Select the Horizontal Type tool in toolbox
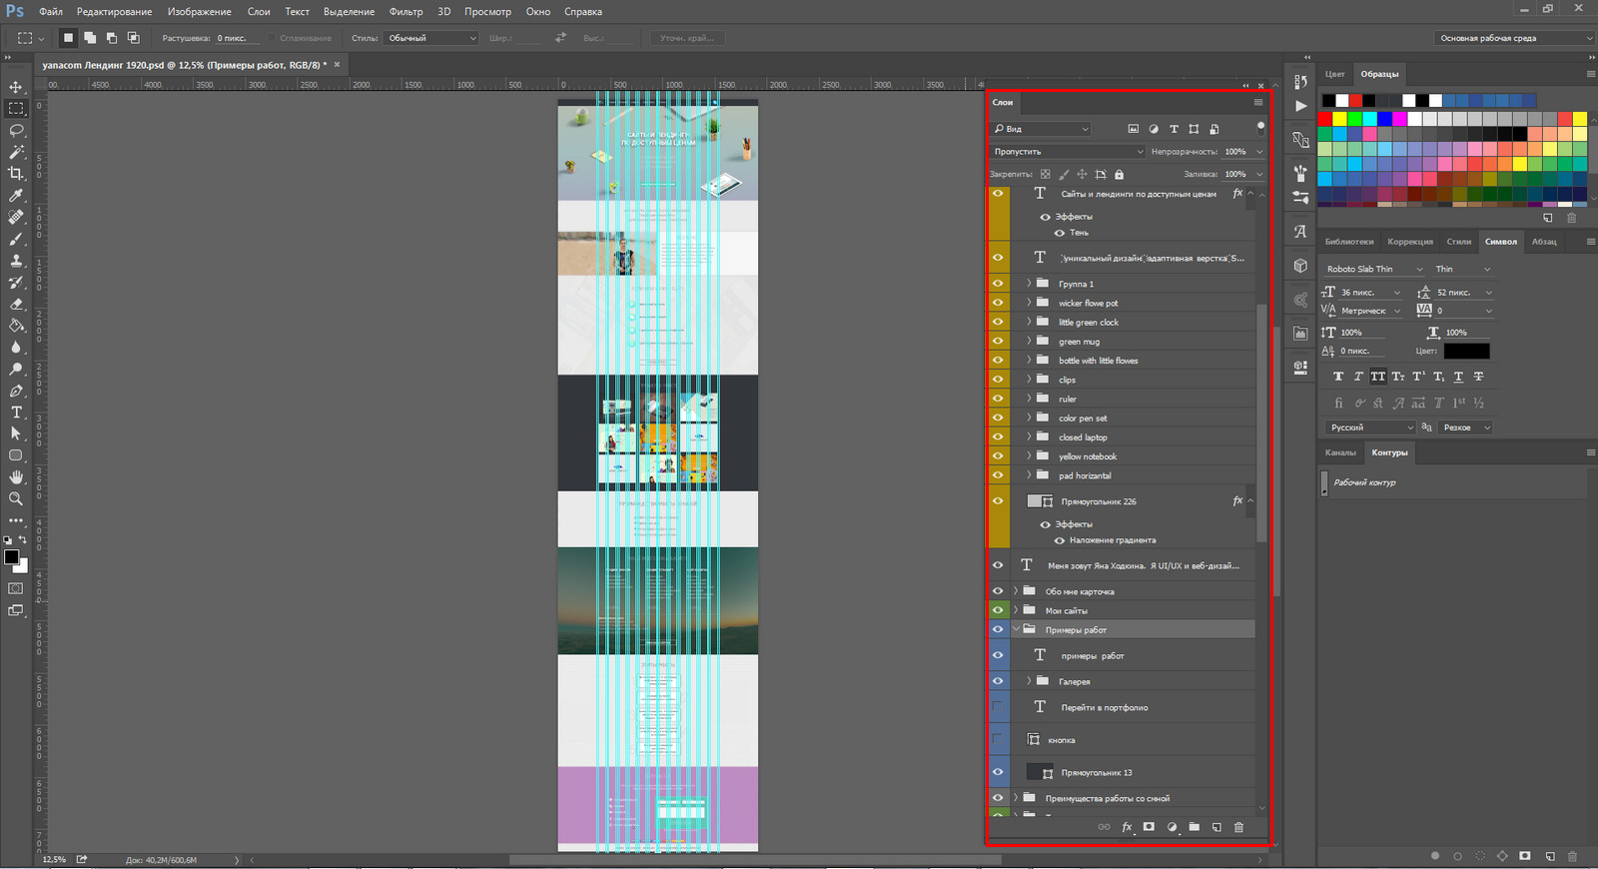Image resolution: width=1598 pixels, height=869 pixels. 16,413
